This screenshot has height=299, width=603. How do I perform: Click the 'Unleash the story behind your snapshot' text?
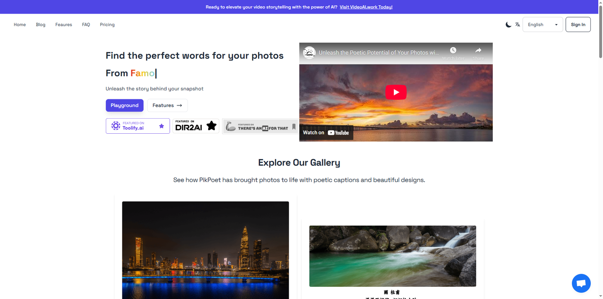click(x=155, y=89)
